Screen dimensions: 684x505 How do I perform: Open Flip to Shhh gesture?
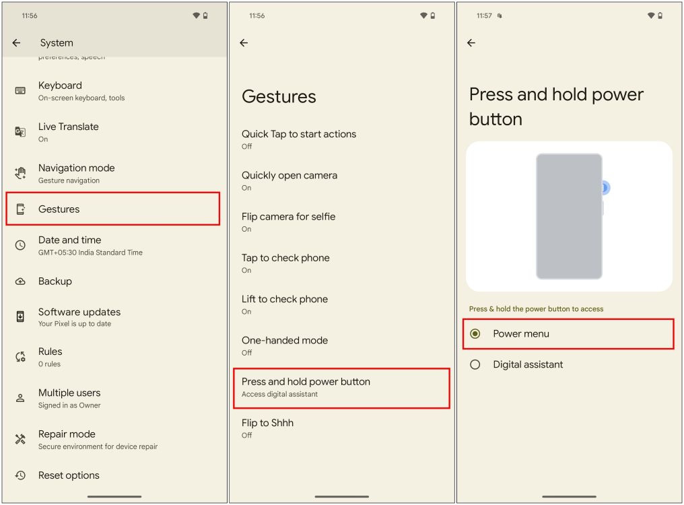tap(341, 429)
